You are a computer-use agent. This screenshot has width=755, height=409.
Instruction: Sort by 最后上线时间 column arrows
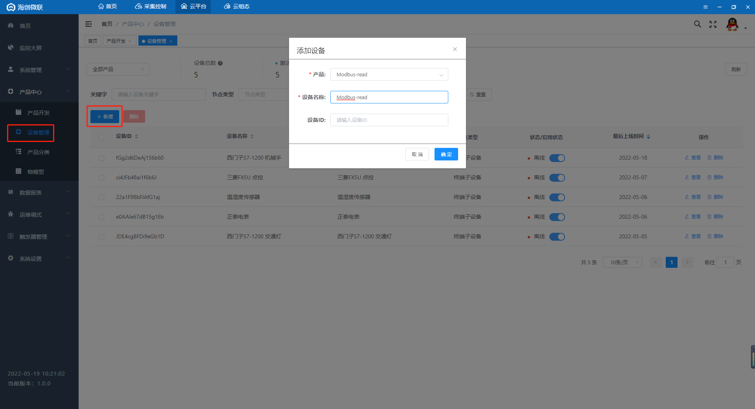click(648, 136)
